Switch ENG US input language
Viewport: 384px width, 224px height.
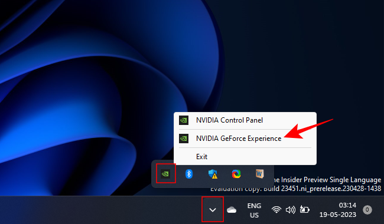coord(254,210)
